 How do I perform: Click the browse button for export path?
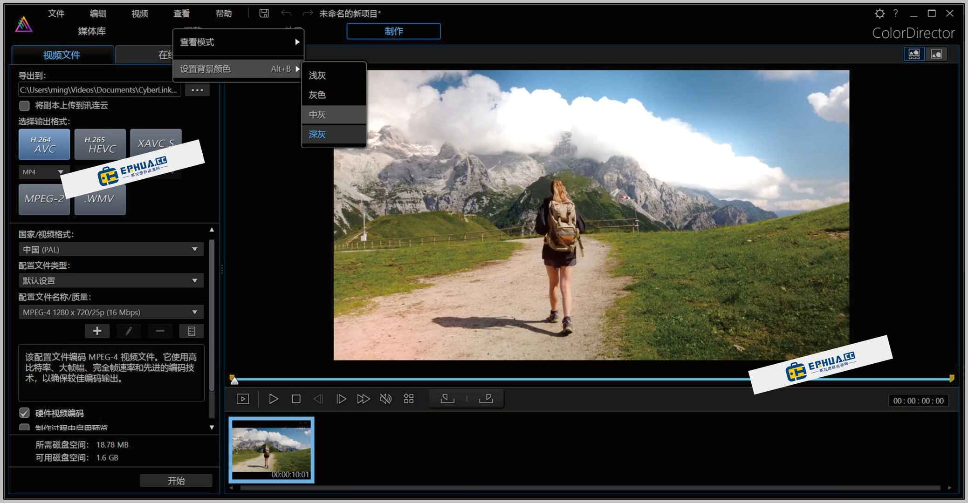(x=197, y=90)
